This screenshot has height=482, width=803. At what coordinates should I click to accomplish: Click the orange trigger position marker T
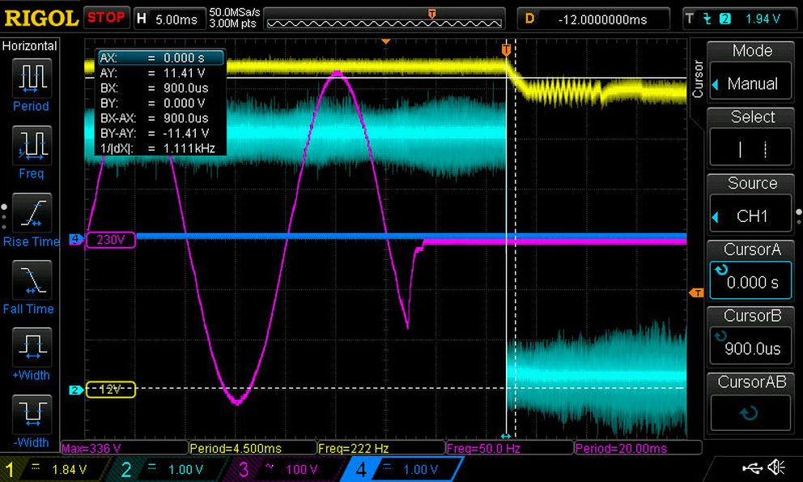506,49
